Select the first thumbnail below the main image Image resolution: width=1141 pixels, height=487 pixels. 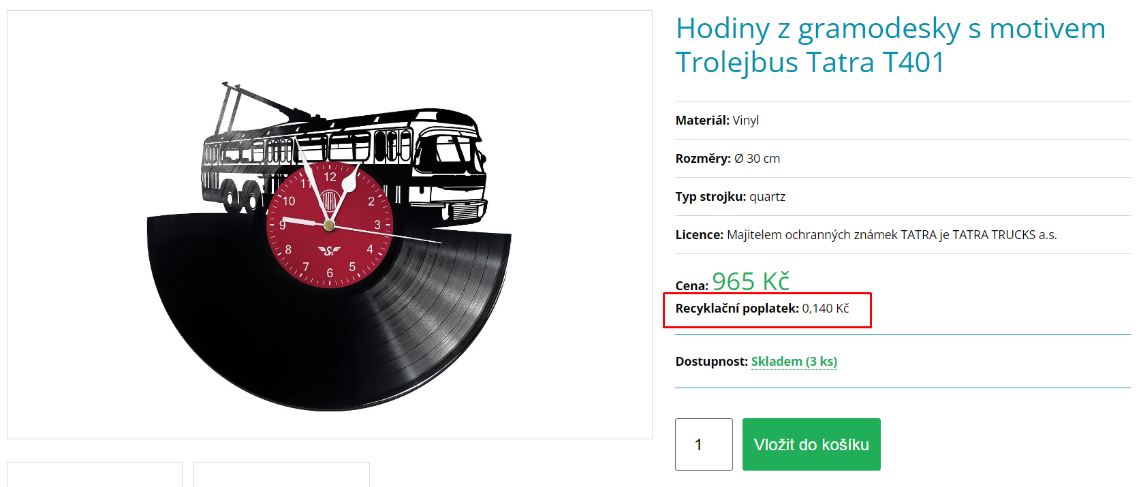95,475
